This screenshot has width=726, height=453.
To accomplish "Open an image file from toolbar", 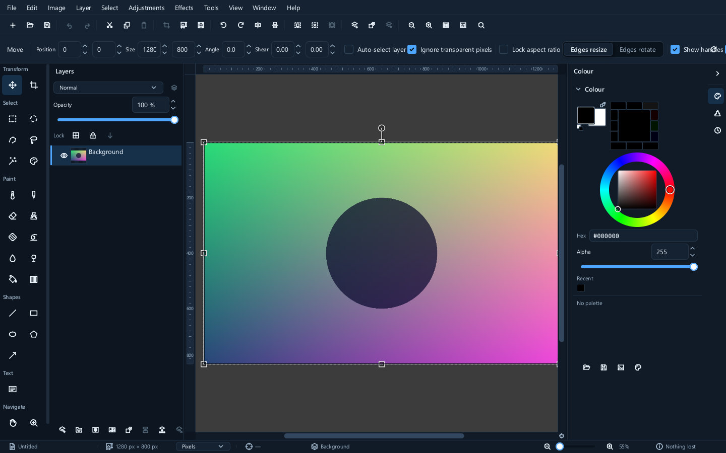I will (x=30, y=25).
